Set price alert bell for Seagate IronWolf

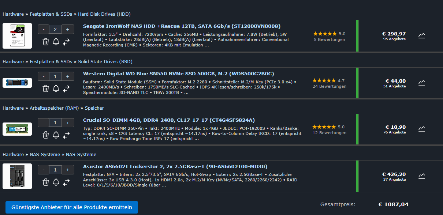[x=56, y=42]
